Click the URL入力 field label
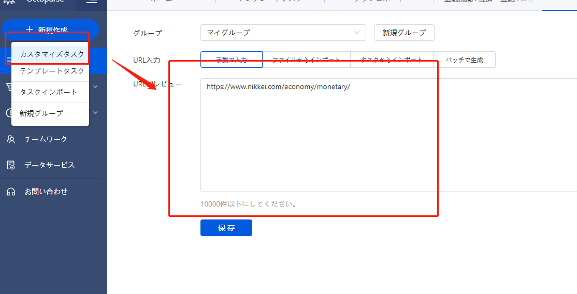The width and height of the screenshot is (577, 294). click(x=147, y=60)
